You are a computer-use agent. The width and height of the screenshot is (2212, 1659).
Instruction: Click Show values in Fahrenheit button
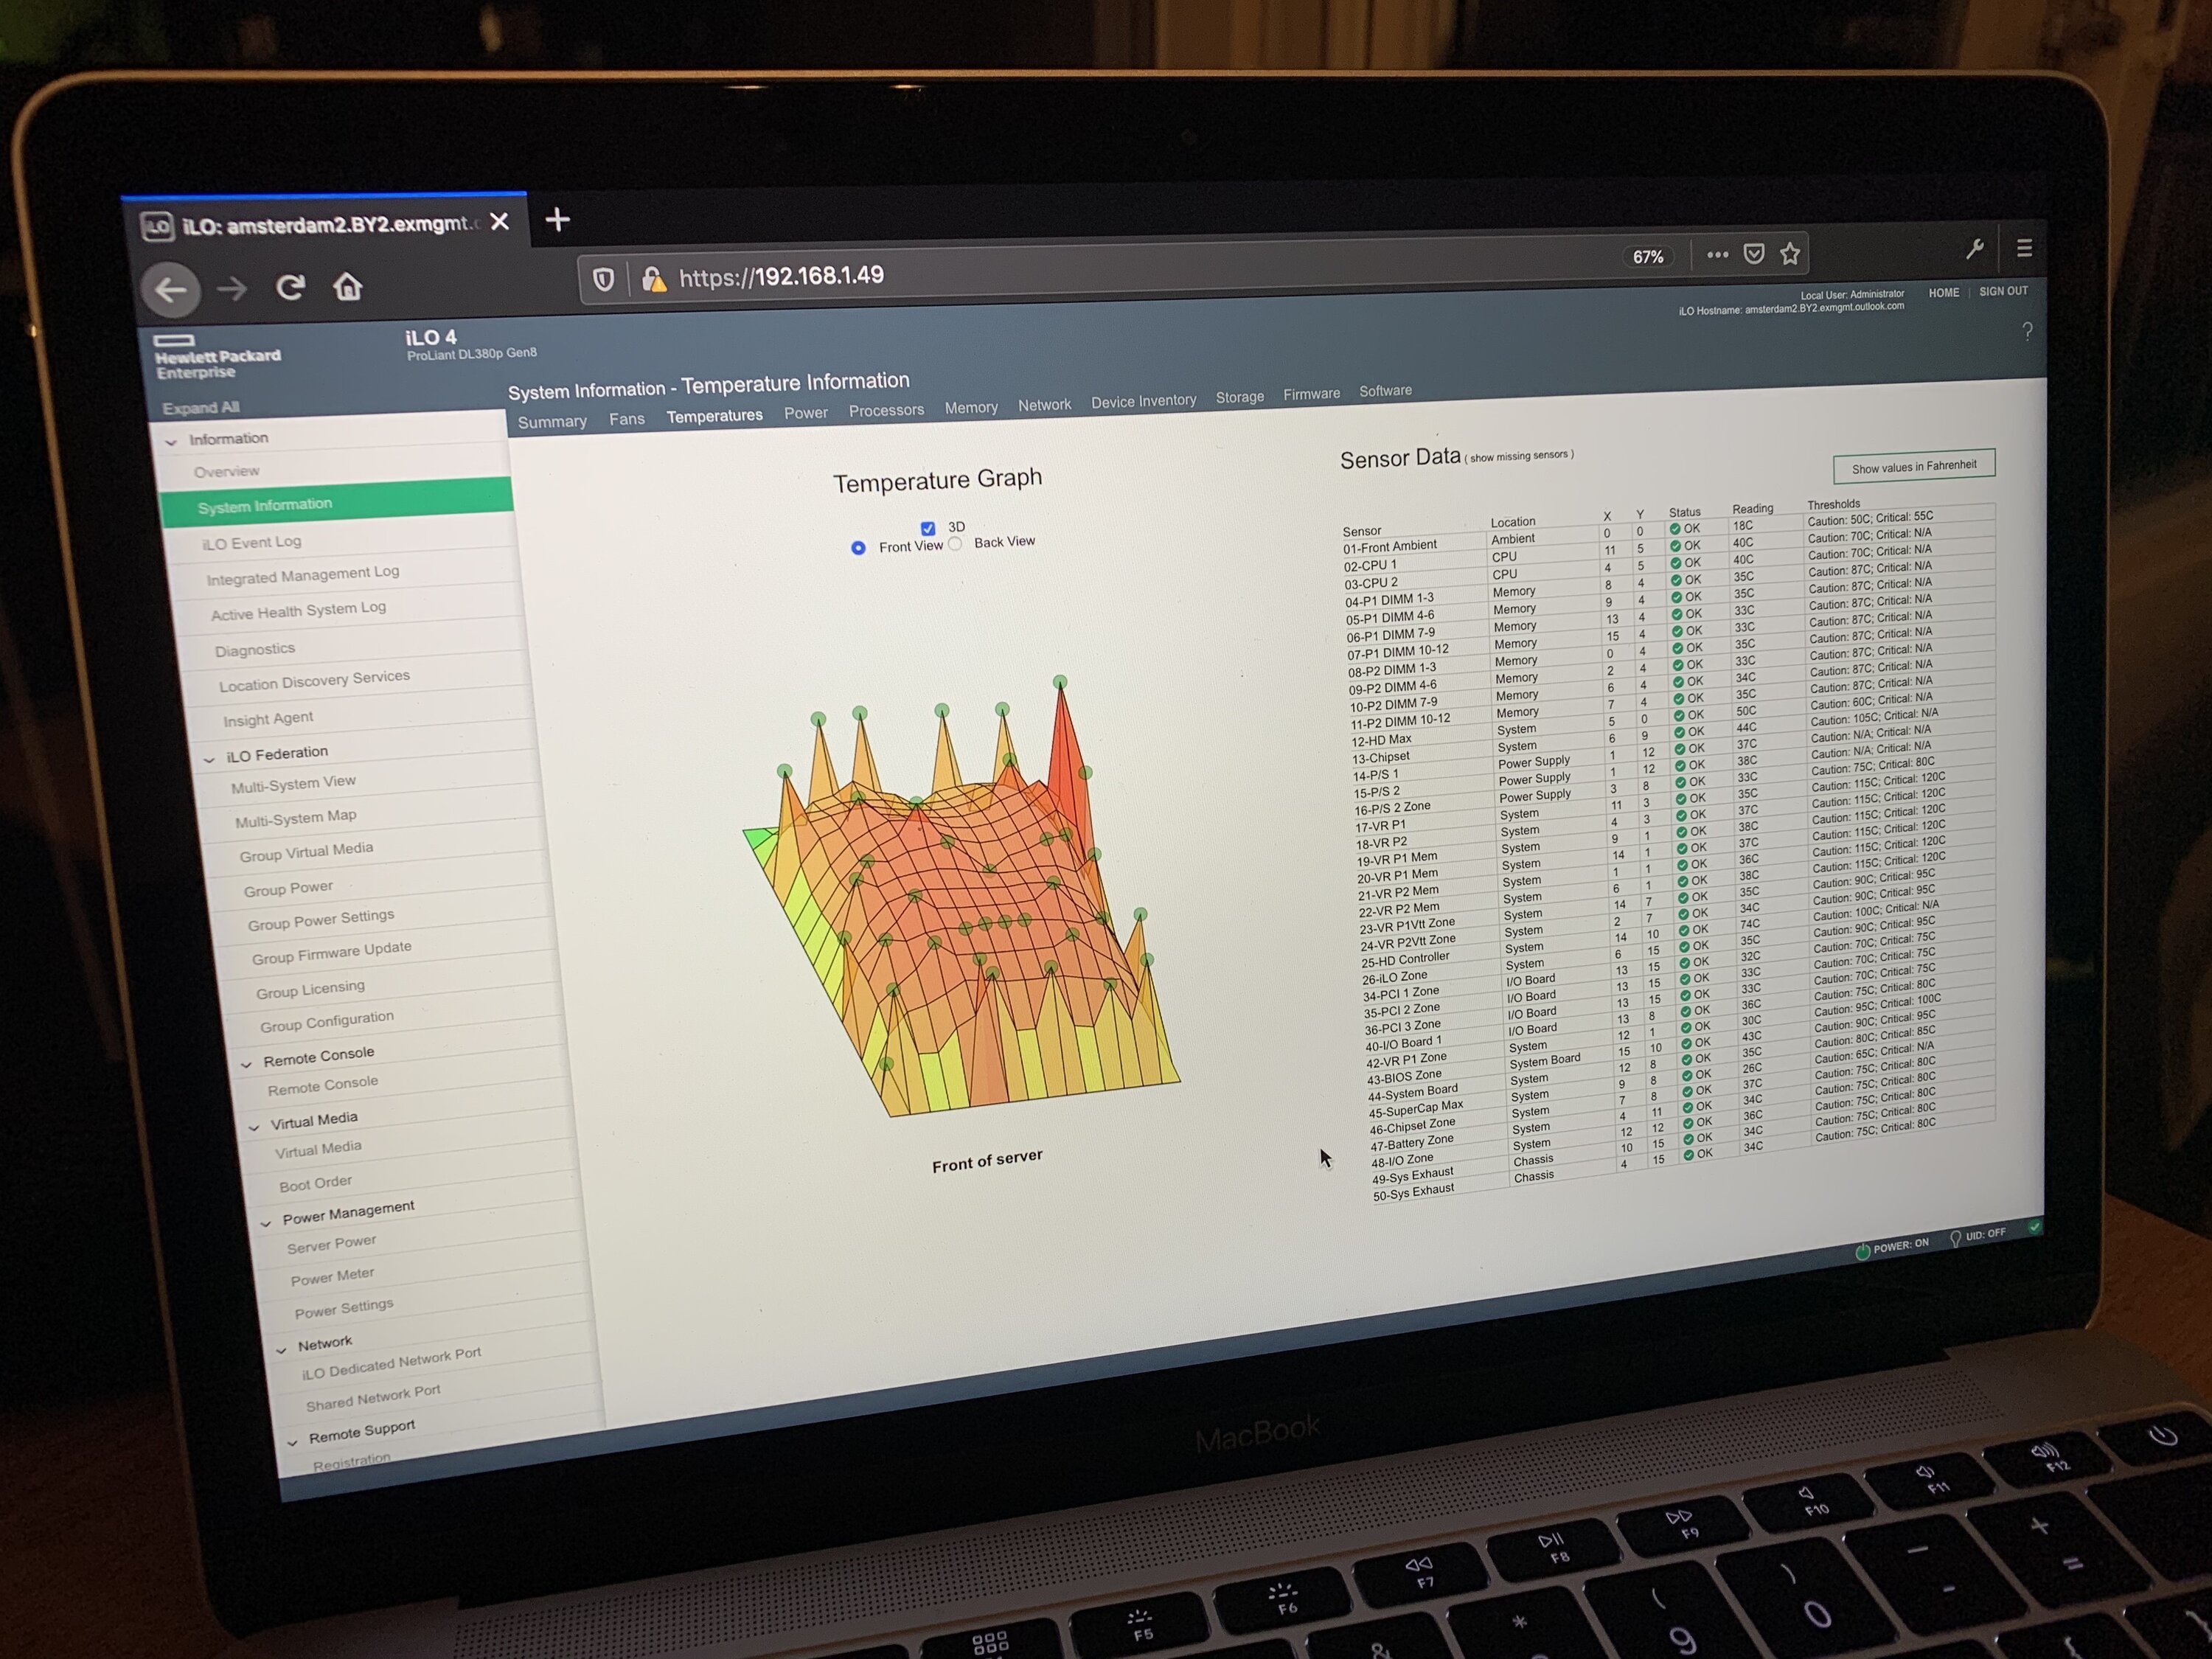(1913, 466)
